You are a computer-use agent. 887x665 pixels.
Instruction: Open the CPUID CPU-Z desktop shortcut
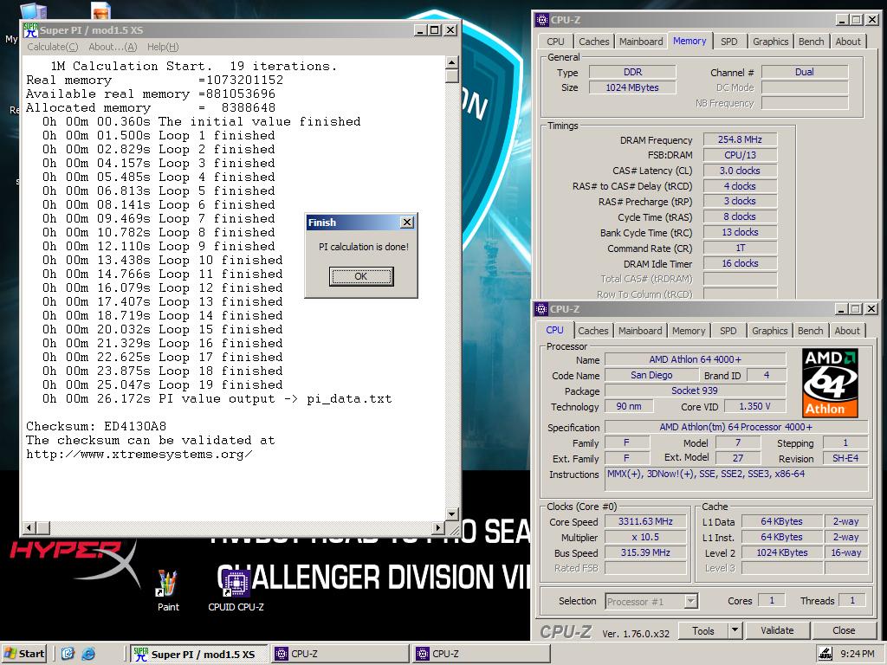[236, 591]
